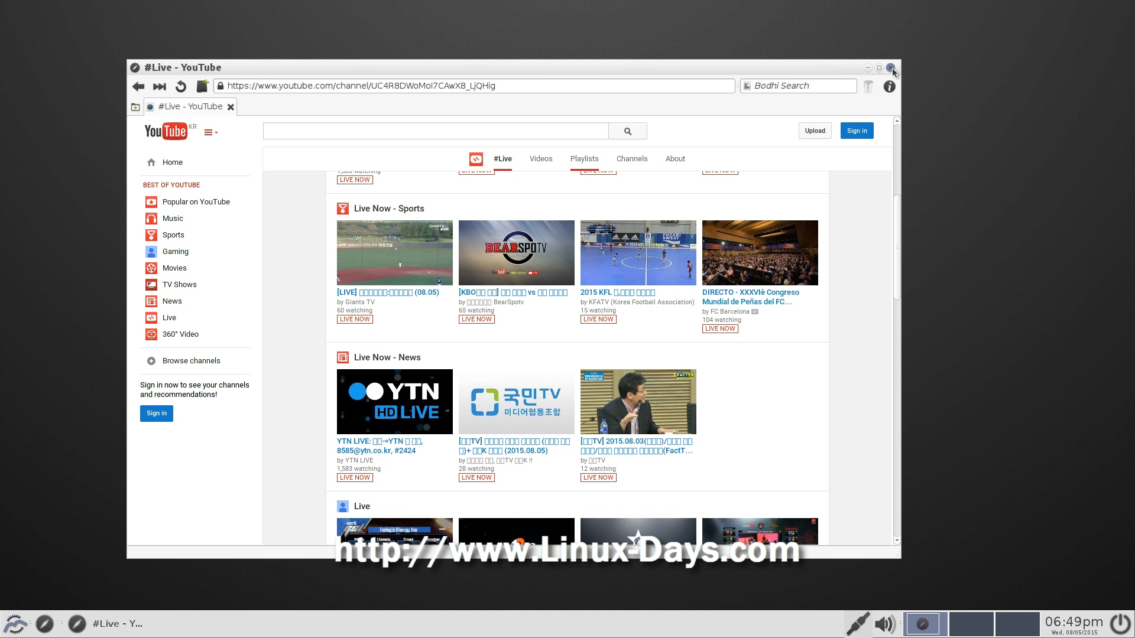Click the YouTube search input field
This screenshot has width=1135, height=638.
tap(436, 131)
